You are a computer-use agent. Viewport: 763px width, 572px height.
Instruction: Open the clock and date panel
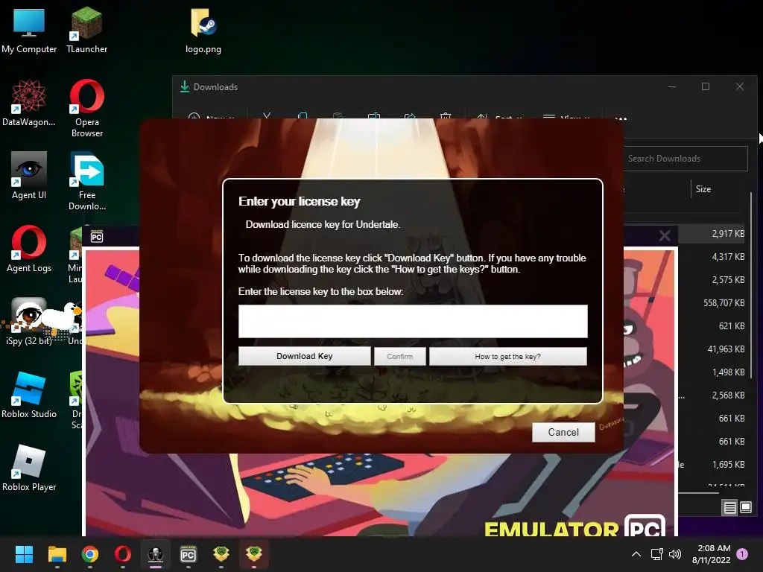[712, 554]
